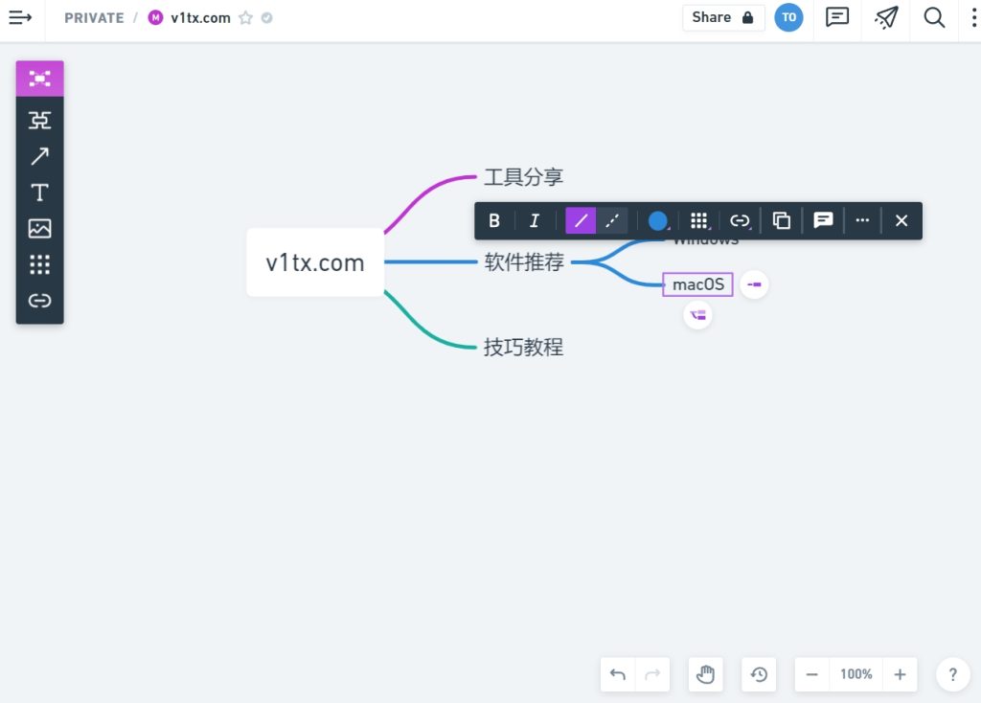This screenshot has height=703, width=981.
Task: Open the comments panel icon in header
Action: pyautogui.click(x=837, y=17)
